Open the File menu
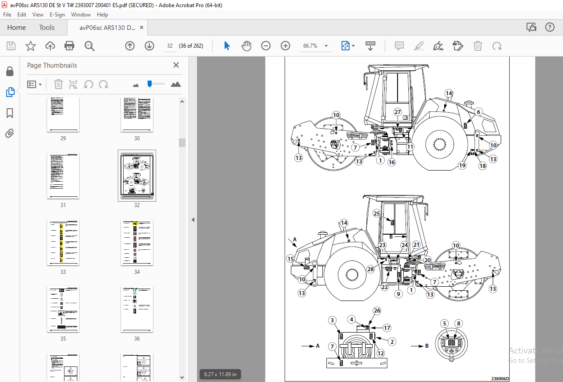This screenshot has height=382, width=563. 7,14
